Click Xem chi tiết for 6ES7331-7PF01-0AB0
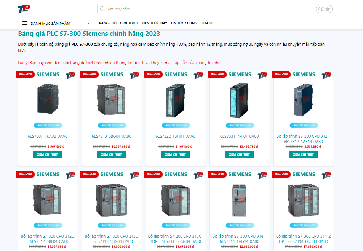Image resolution: width=363 pixels, height=251 pixels. coord(239,154)
